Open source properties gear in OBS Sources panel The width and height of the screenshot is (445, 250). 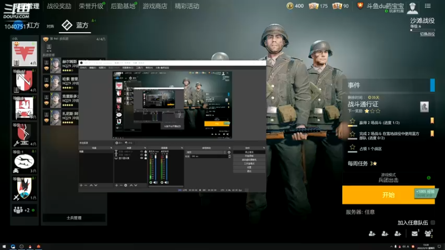[126, 185]
